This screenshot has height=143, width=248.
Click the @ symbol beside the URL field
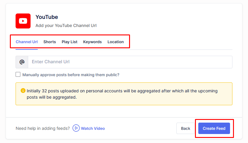22,62
